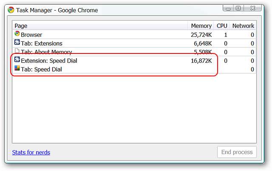This screenshot has width=272, height=171.
Task: Select the Tab: About Memory row label
Action: (47, 52)
